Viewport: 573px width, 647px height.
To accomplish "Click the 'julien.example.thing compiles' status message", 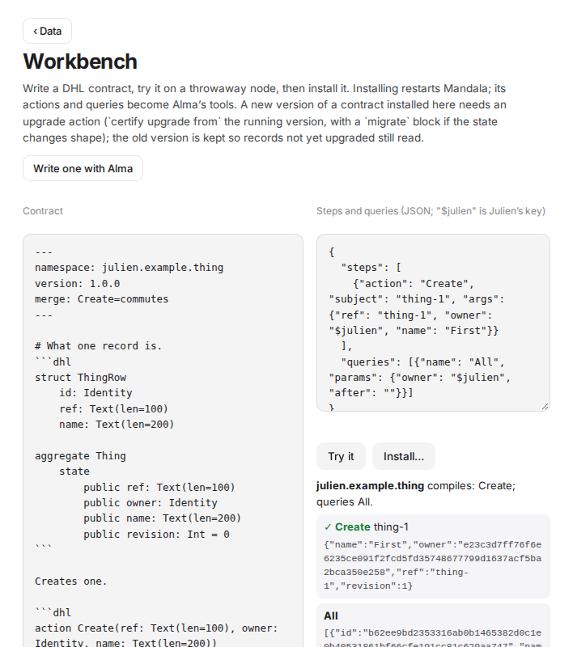I will tap(416, 493).
